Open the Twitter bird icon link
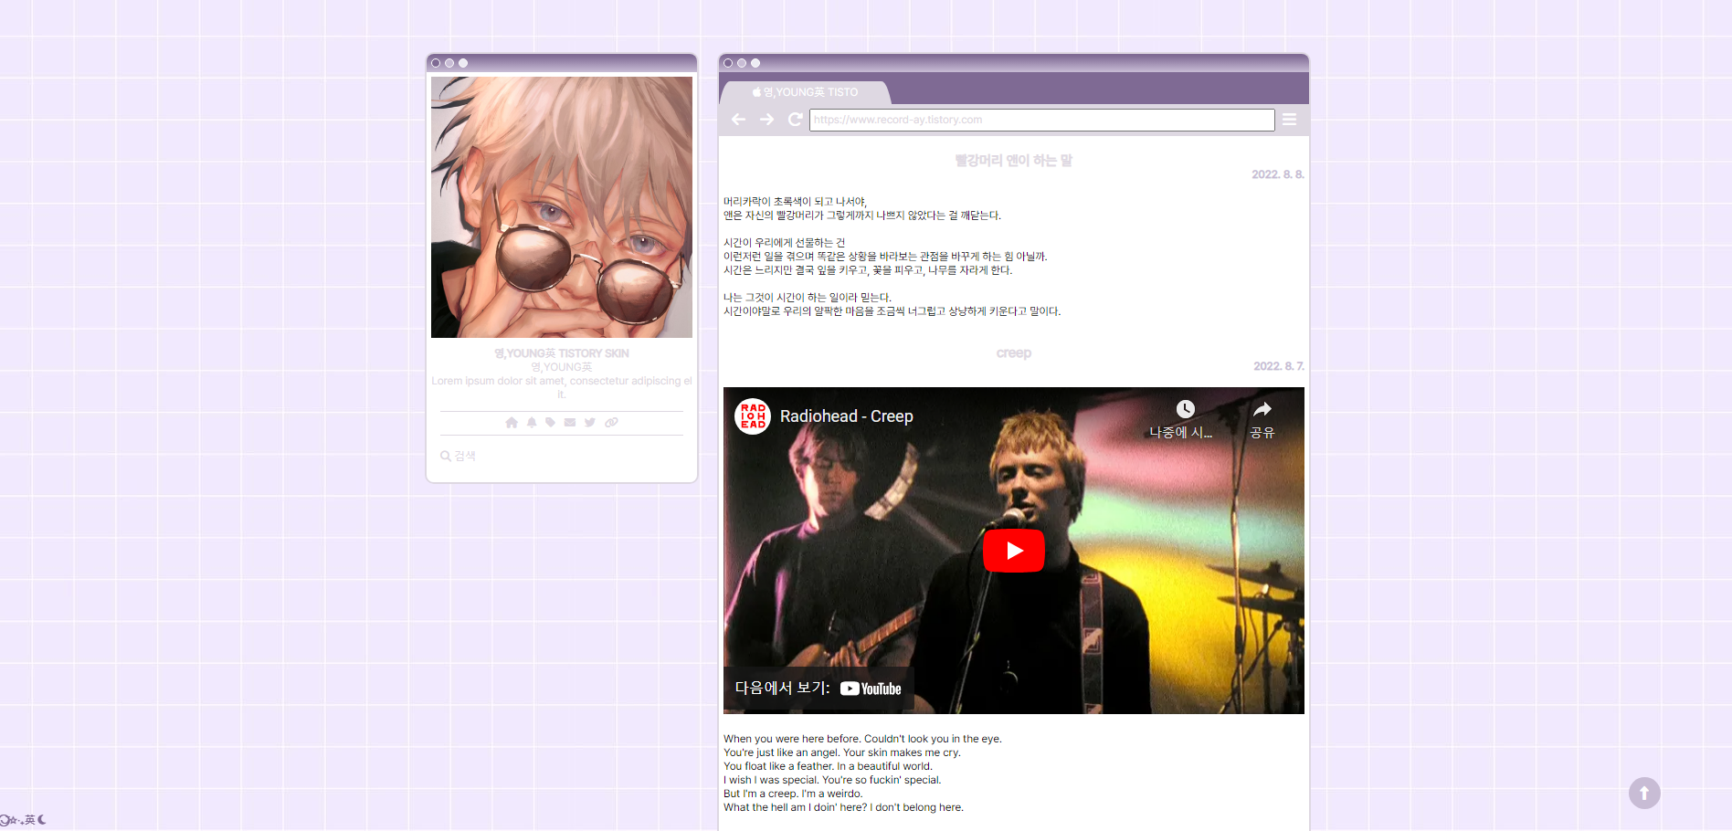This screenshot has width=1732, height=831. point(590,422)
